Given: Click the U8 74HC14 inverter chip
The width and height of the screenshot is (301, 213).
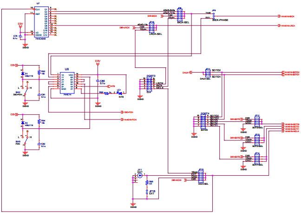Looking at the screenshot, I should (65, 82).
